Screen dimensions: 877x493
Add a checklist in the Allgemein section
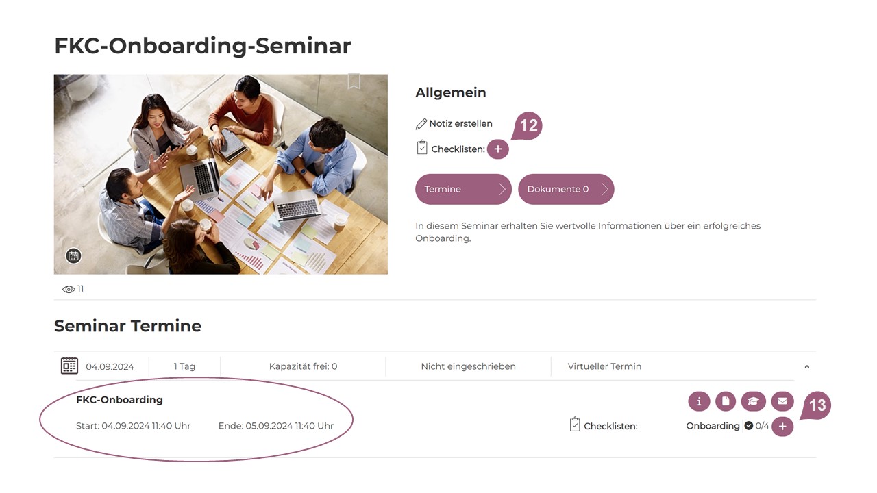click(x=498, y=149)
